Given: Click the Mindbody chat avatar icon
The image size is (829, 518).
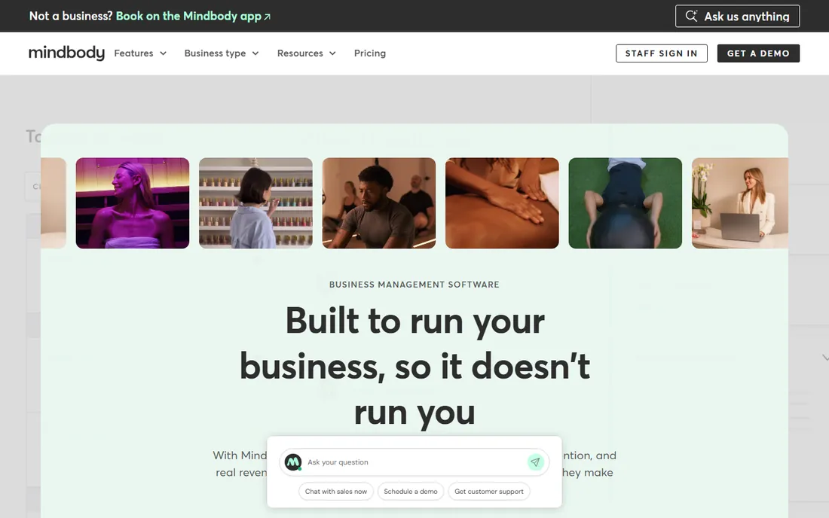Looking at the screenshot, I should pos(293,462).
